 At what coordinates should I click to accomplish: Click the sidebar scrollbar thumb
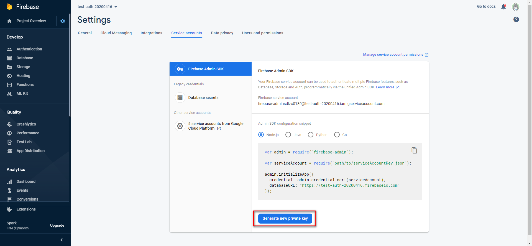[70, 65]
